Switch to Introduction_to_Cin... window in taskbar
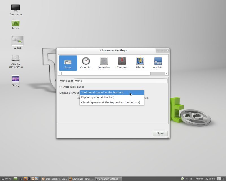226x181 pixels. coord(55,179)
